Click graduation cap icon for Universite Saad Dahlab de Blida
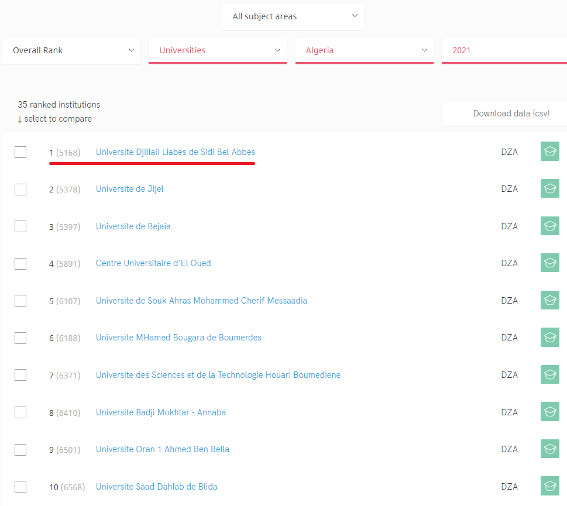Screen dimensions: 567x506 click(x=549, y=486)
